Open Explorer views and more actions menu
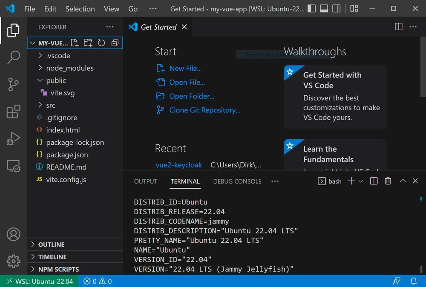The height and width of the screenshot is (287, 426). [110, 27]
